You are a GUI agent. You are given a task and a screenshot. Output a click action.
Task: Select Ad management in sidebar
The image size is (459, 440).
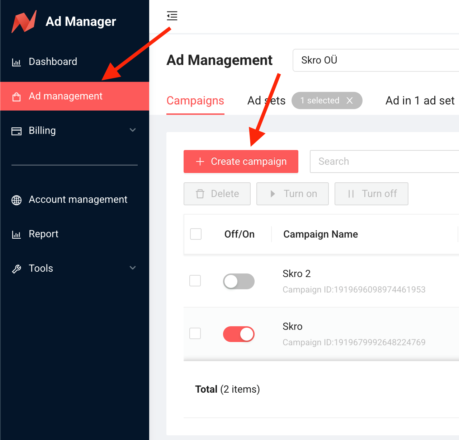[x=75, y=96]
